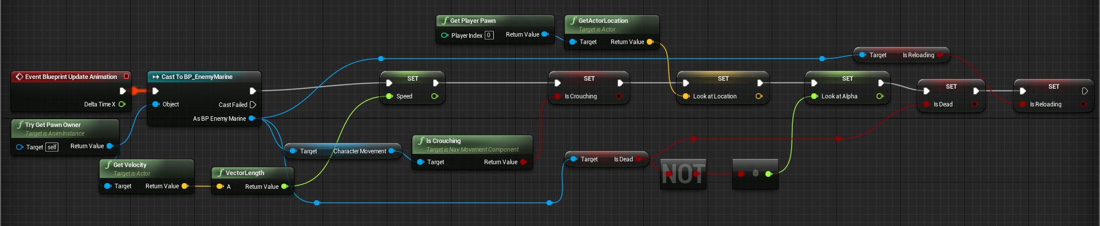Viewport: 1100px width, 226px height.
Task: Click the Speed input pin on the SET node
Action: click(390, 96)
